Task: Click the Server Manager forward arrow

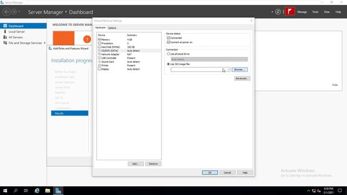Action: (14, 12)
